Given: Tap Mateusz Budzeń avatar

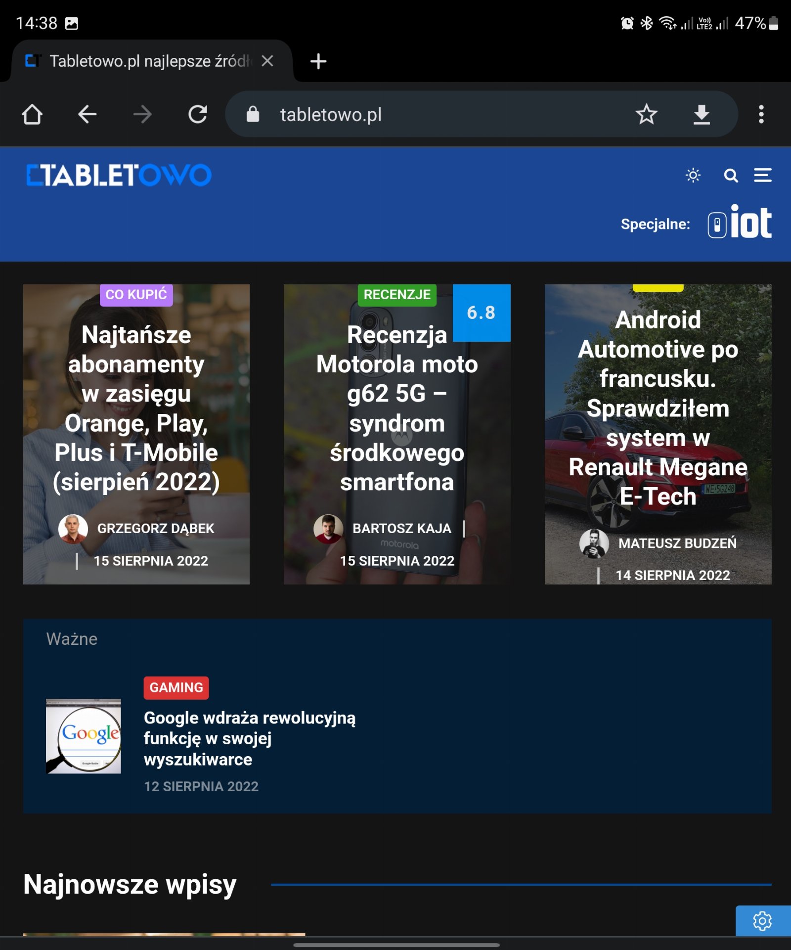Looking at the screenshot, I should tap(594, 543).
